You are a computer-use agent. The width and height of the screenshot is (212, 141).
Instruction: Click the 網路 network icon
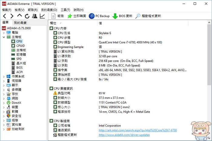(8, 98)
